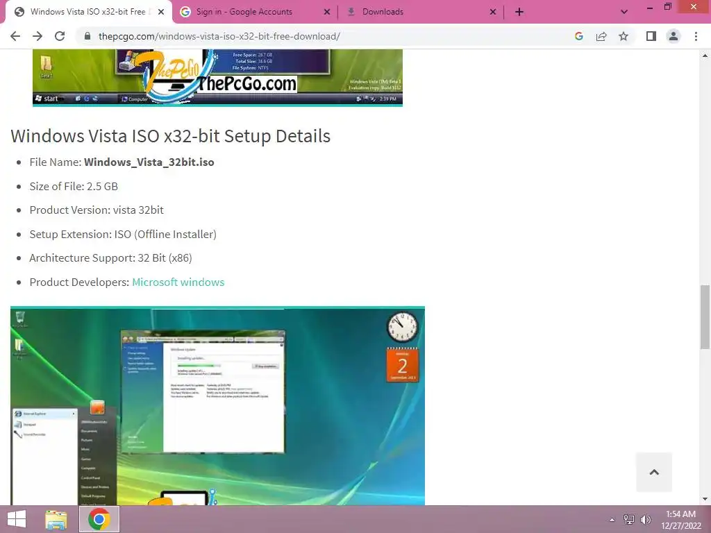Open Google search side icon in address bar
Screen dimensions: 711x533
click(578, 36)
